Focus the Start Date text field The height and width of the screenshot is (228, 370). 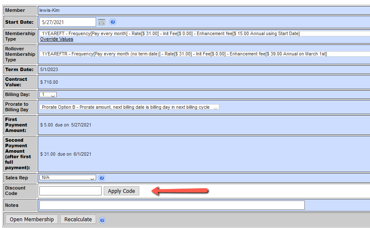point(68,22)
